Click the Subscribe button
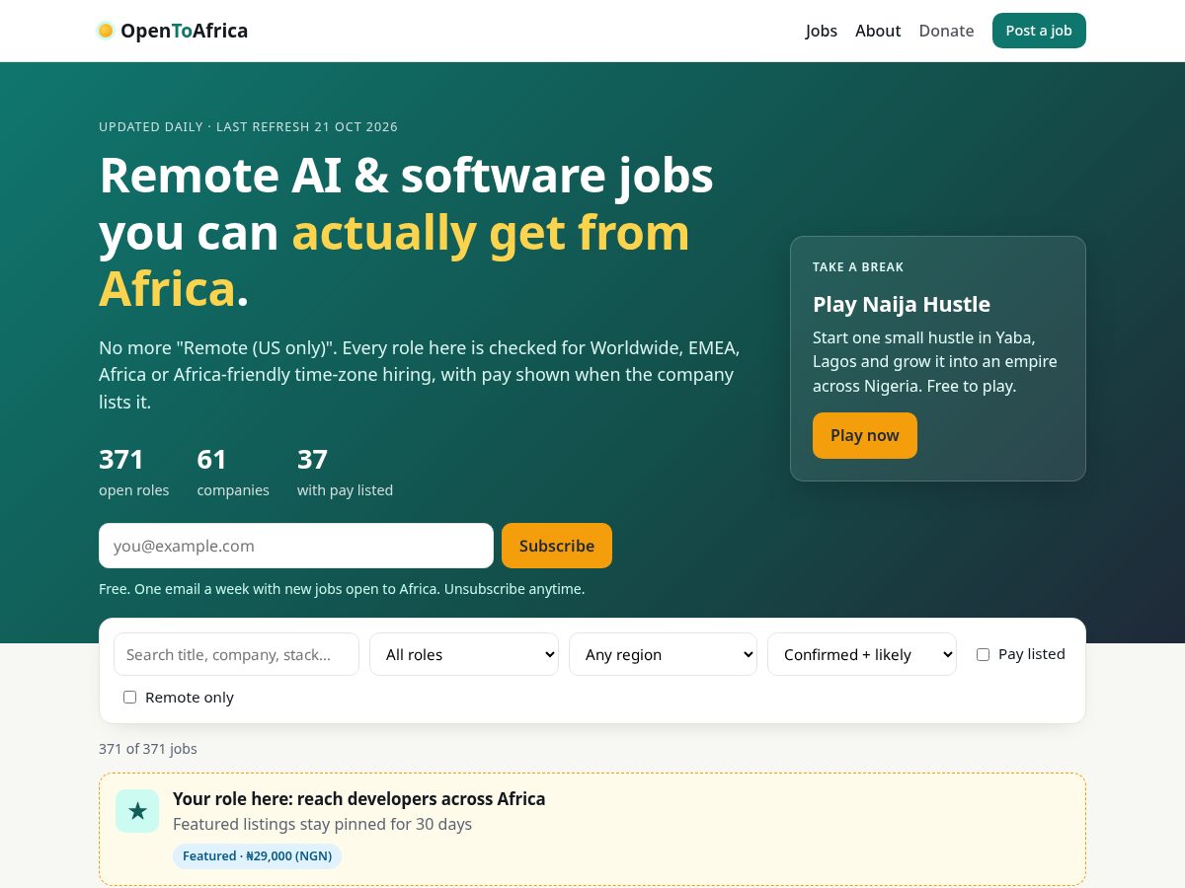Image resolution: width=1185 pixels, height=888 pixels. point(557,546)
